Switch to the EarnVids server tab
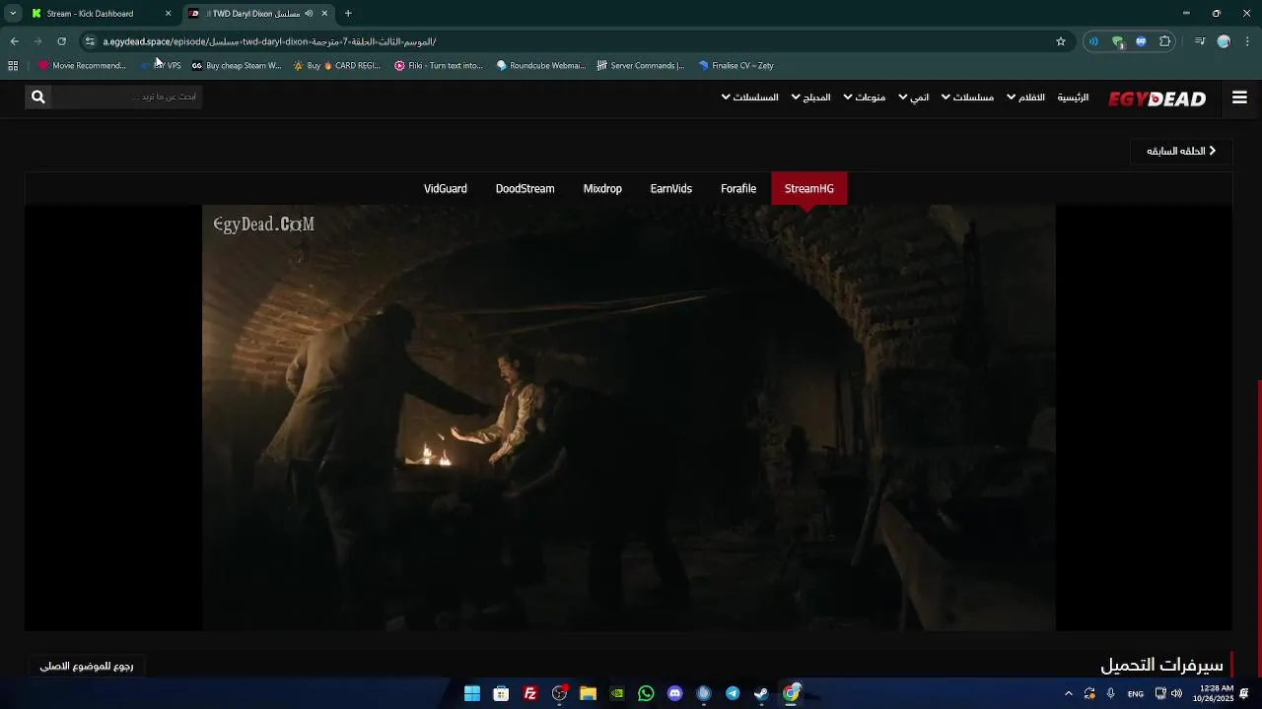The image size is (1262, 709). click(671, 189)
